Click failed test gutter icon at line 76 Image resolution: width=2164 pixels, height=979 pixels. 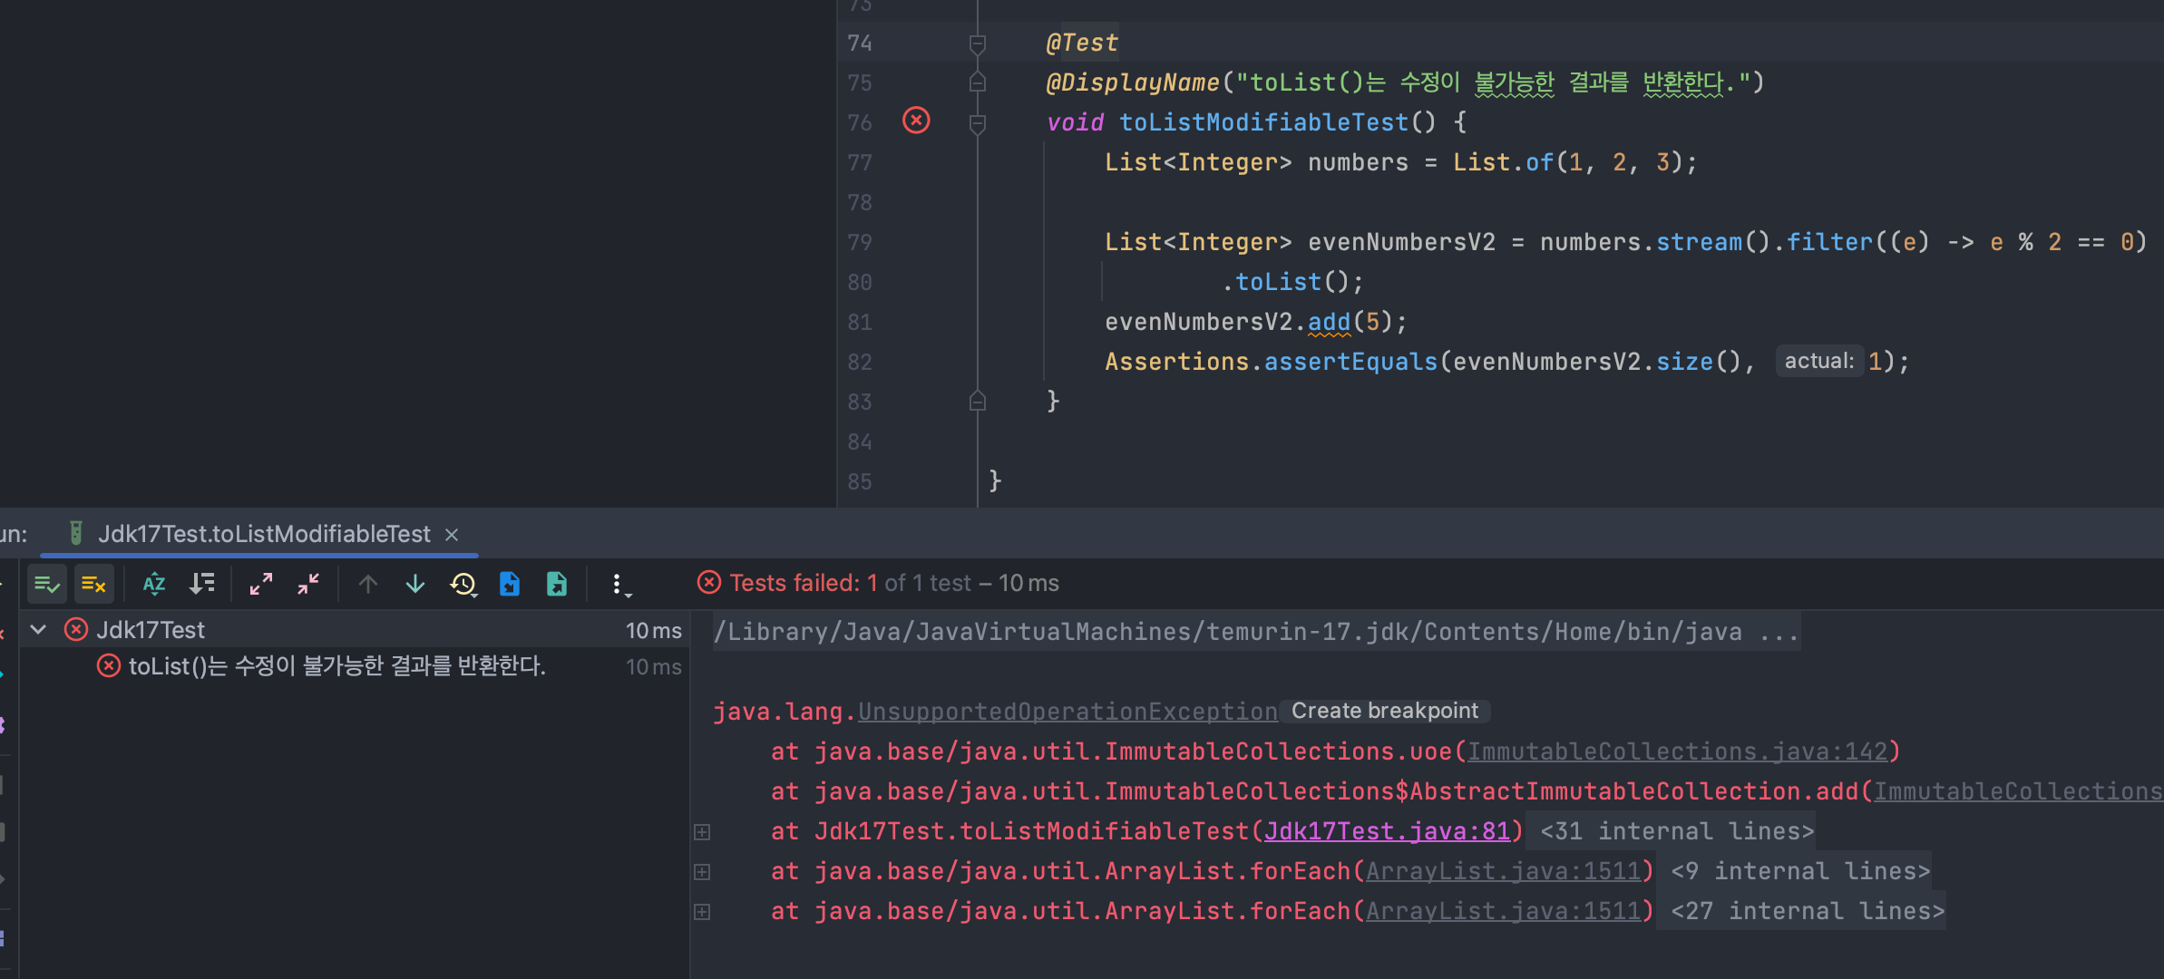coord(916,121)
